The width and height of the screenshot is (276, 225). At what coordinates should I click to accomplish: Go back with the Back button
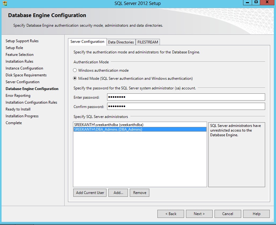(171, 214)
